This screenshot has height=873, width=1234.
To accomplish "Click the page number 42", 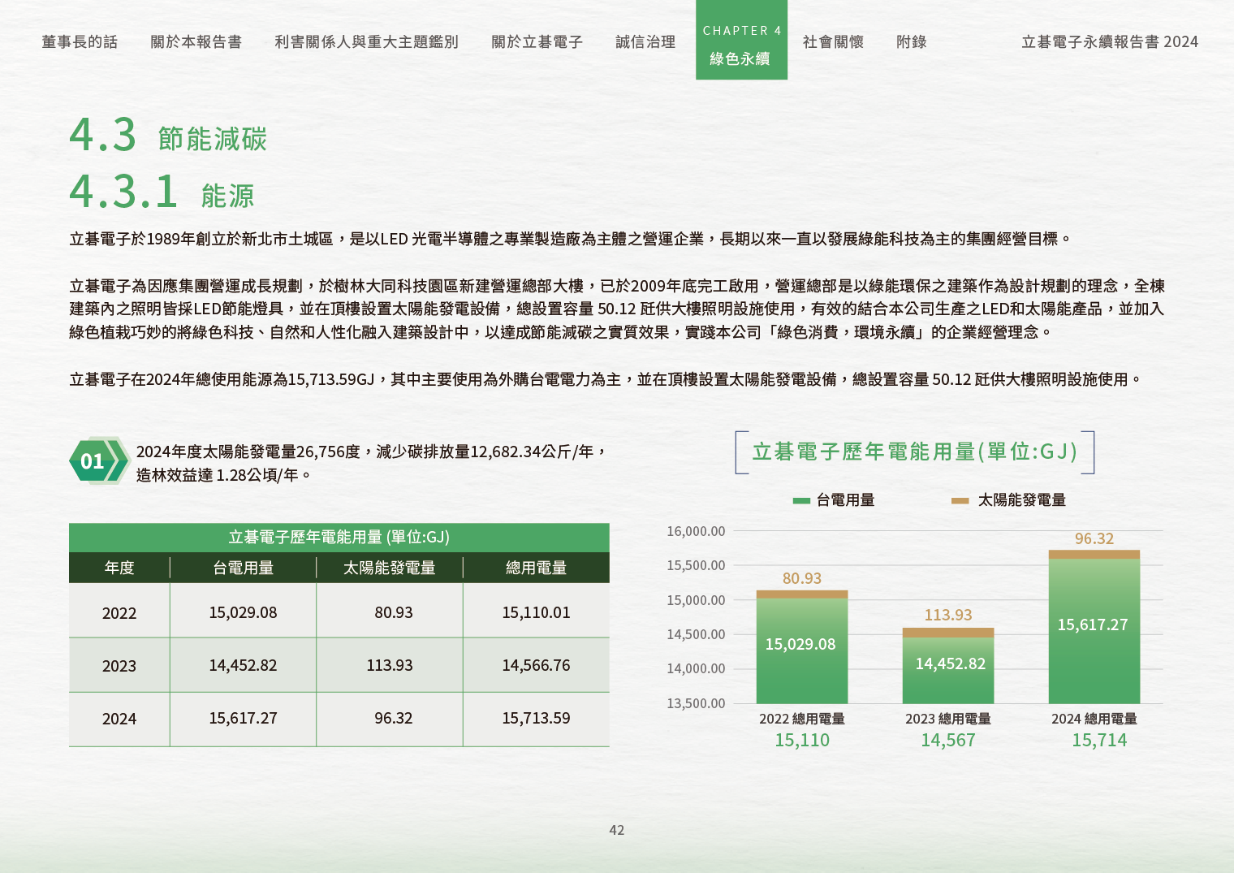I will click(x=617, y=830).
